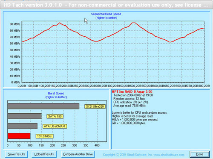Click the red burst speed bar
Image resolution: width=213 pixels, height=159 pixels.
19,136
